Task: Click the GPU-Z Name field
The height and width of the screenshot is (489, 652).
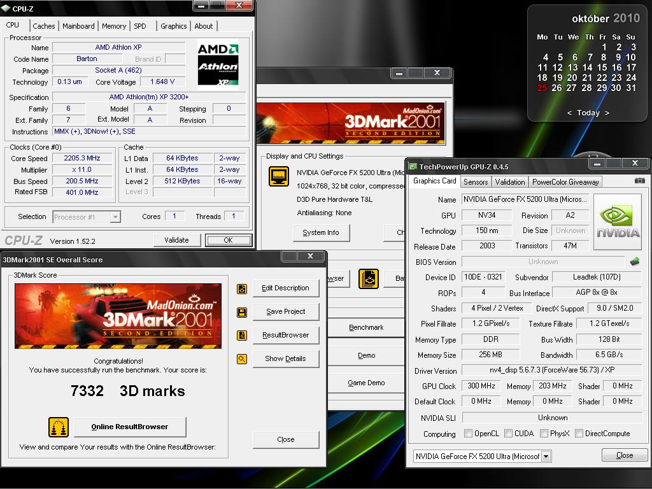Action: tap(525, 199)
